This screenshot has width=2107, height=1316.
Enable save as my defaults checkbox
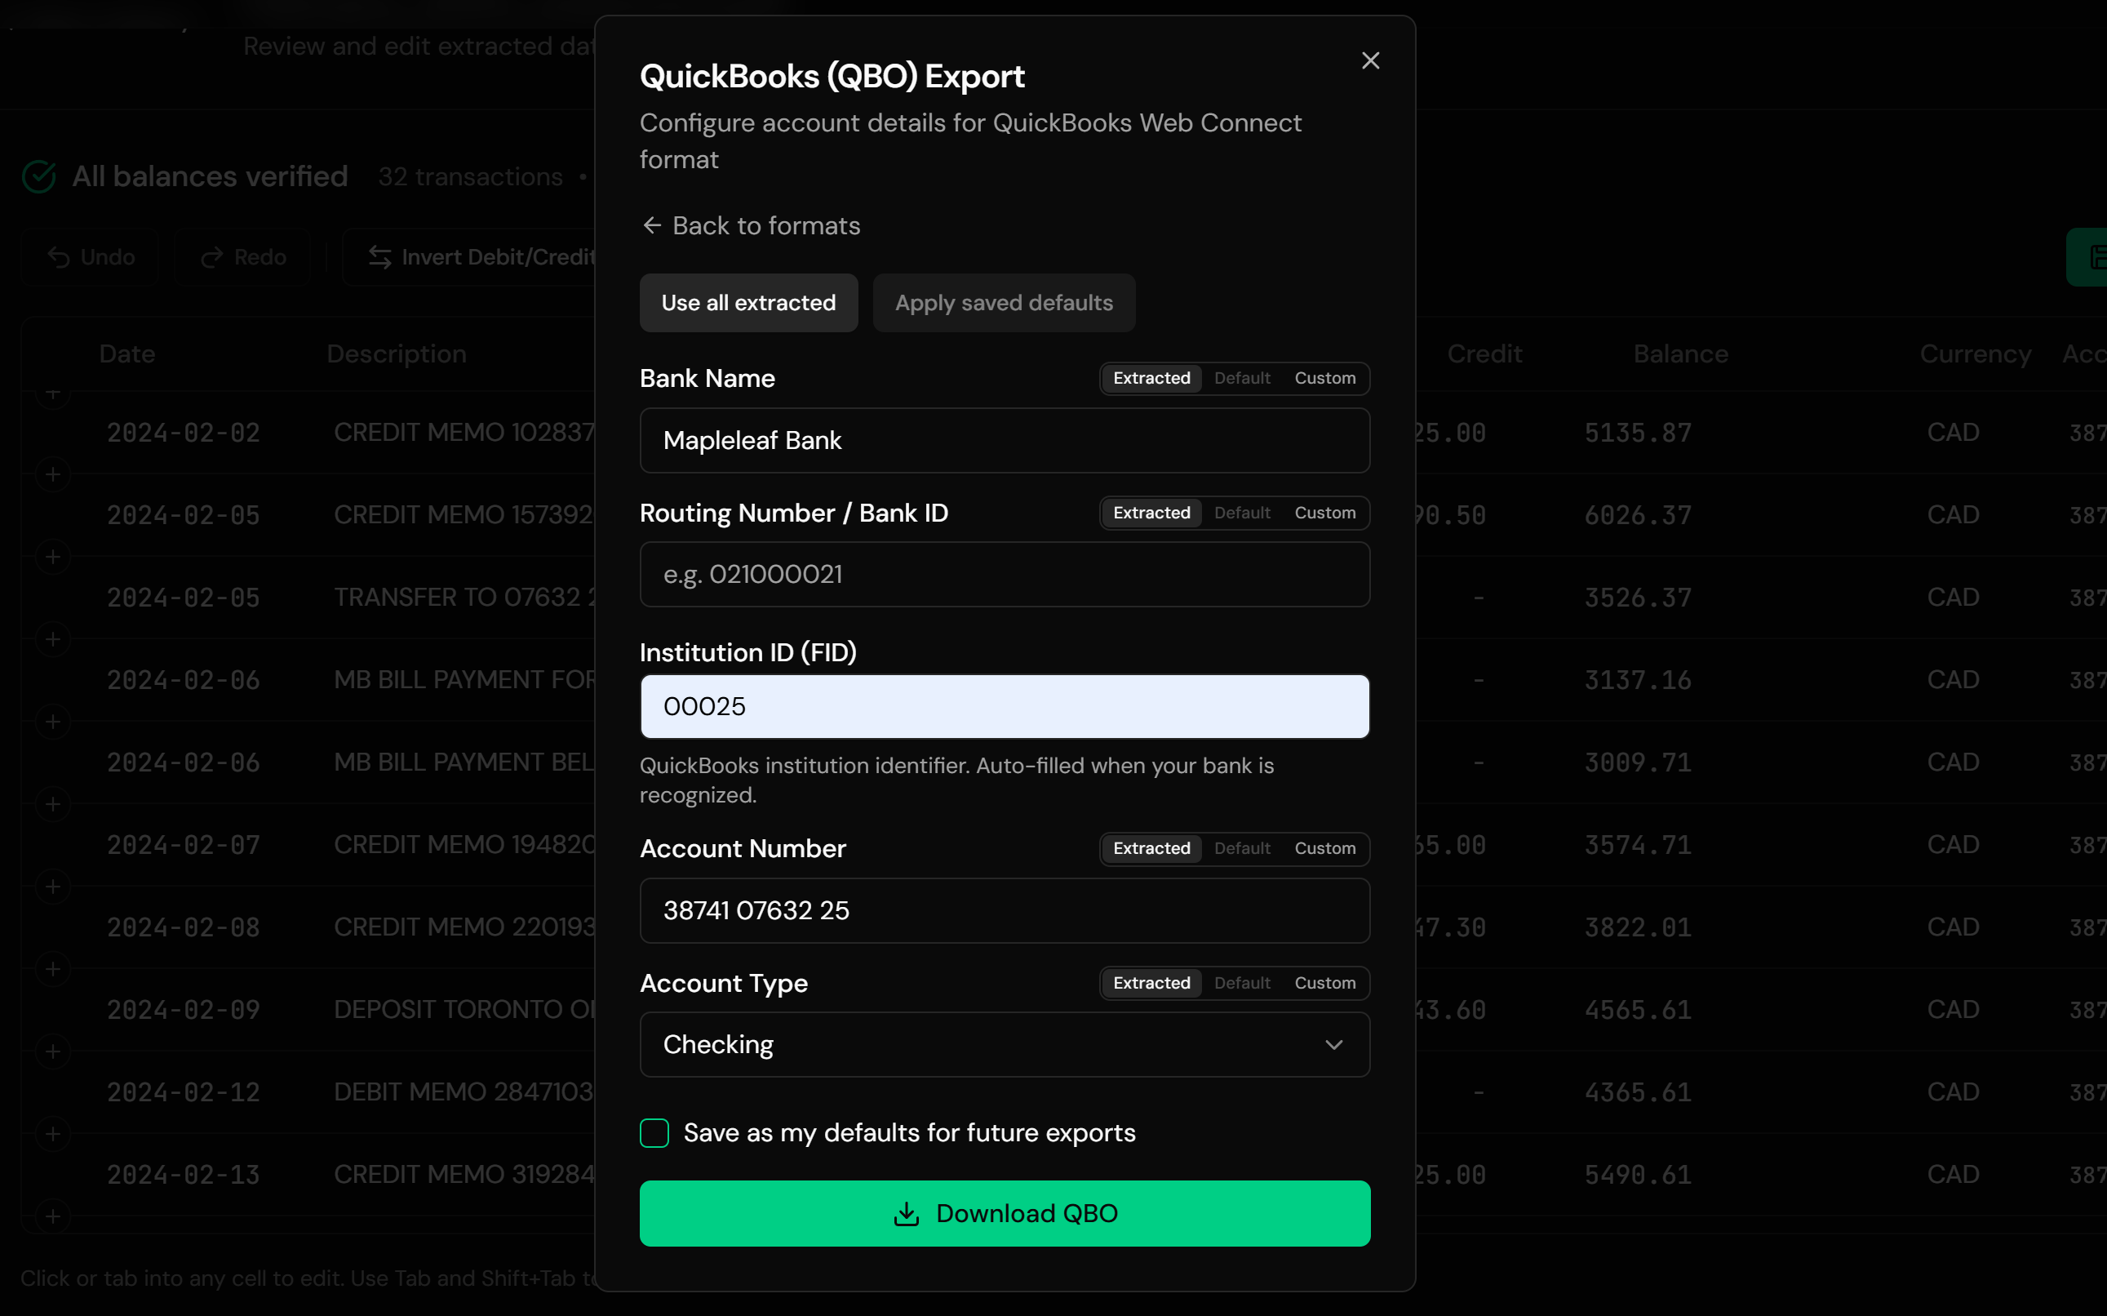(x=654, y=1133)
